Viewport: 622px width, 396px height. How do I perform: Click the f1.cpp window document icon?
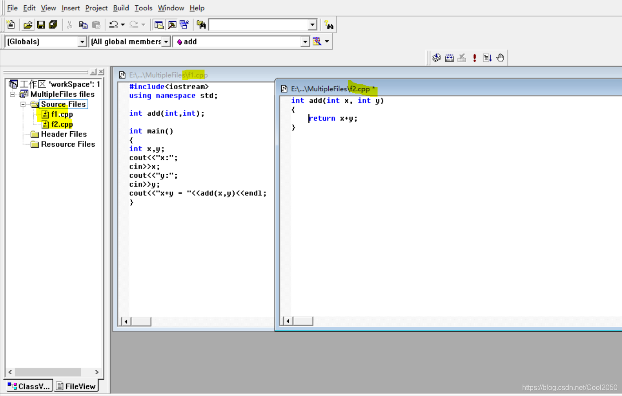click(x=122, y=75)
